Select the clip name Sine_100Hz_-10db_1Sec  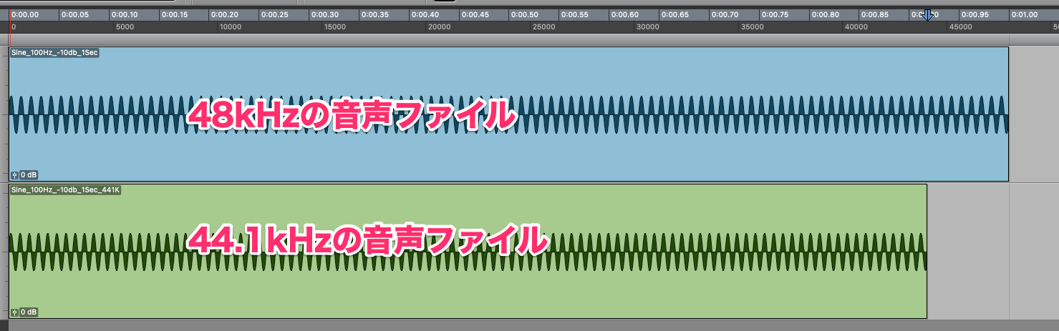[54, 52]
